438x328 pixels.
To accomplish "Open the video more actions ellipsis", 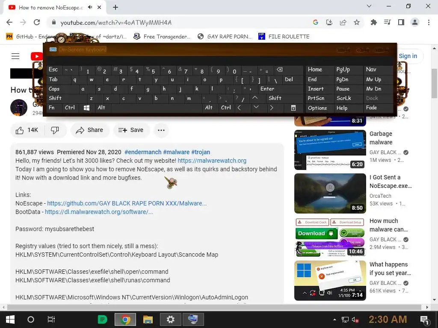I will (x=161, y=130).
